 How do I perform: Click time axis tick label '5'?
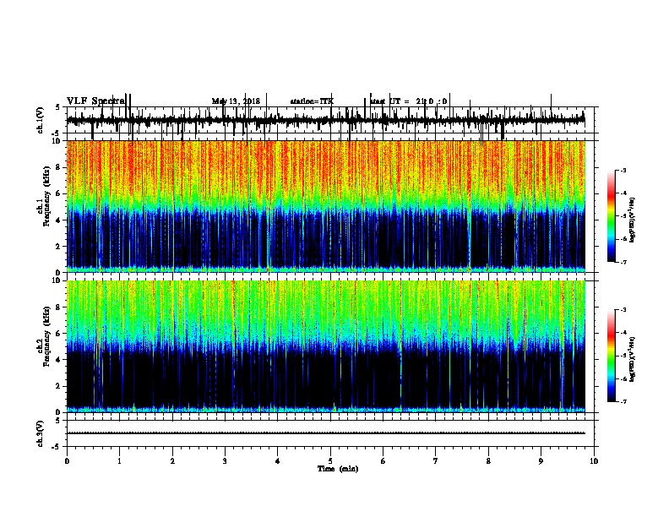330,461
